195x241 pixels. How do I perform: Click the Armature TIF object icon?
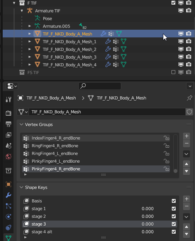click(30, 11)
